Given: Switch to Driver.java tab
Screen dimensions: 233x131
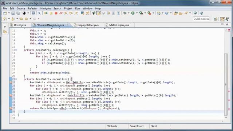Looking at the screenshot, I should (20, 25).
